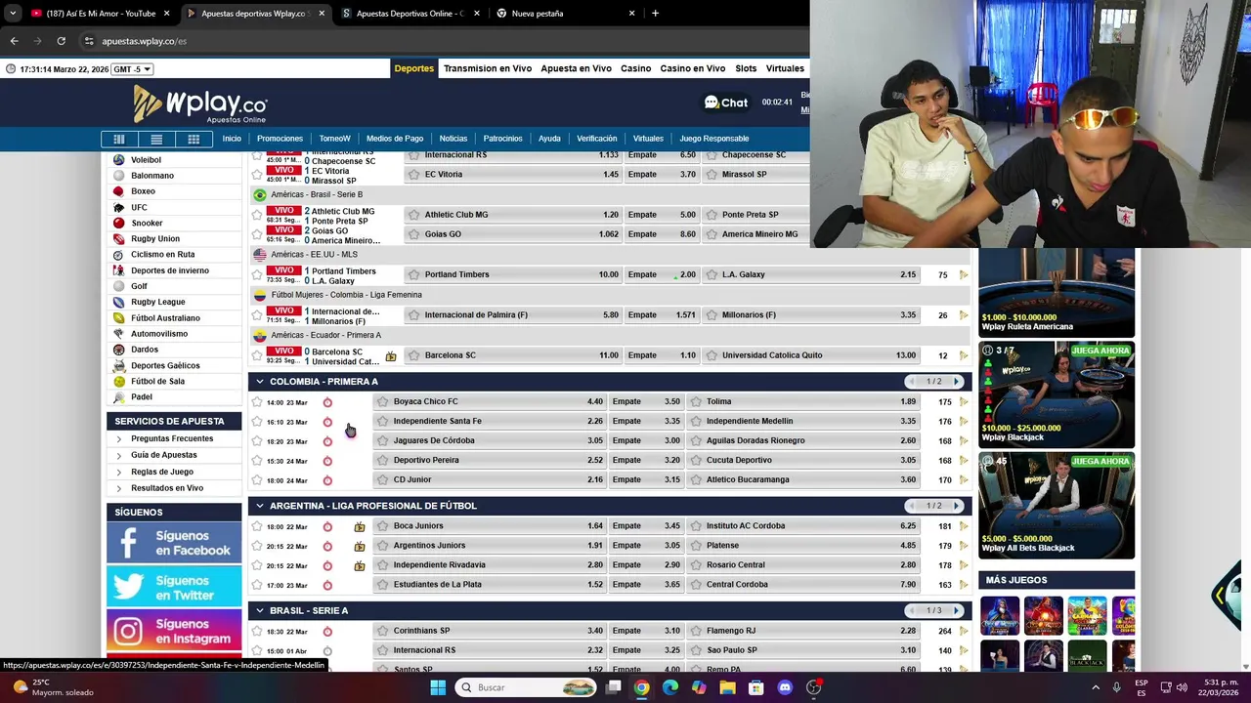Open the Casino top tab

[x=635, y=68]
